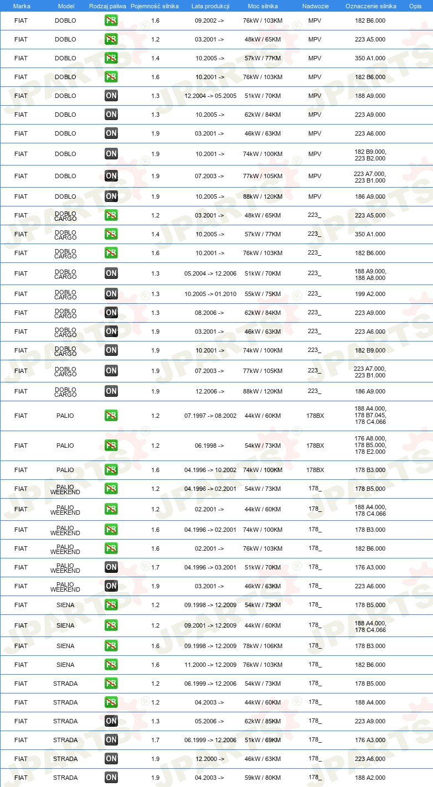Click engine codes '188 A9.000, 188 A8.000'
433x787 pixels.
pyautogui.click(x=370, y=274)
